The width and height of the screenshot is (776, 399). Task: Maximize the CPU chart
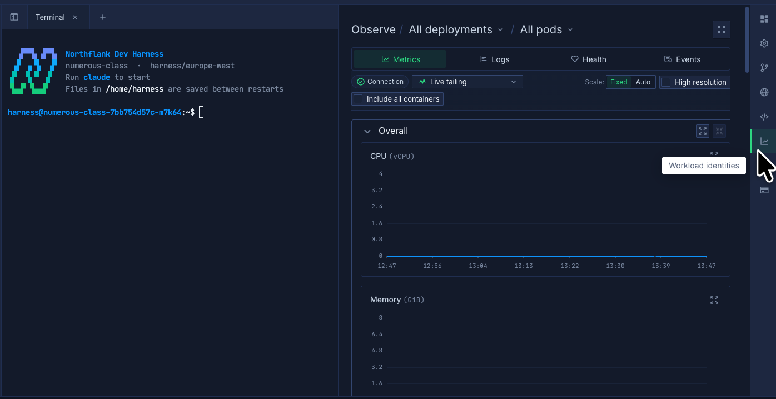(x=714, y=156)
